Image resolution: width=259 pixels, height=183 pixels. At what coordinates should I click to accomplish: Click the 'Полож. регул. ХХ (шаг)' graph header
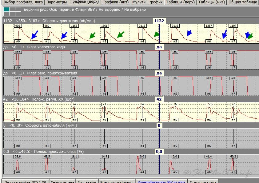click(x=50, y=99)
